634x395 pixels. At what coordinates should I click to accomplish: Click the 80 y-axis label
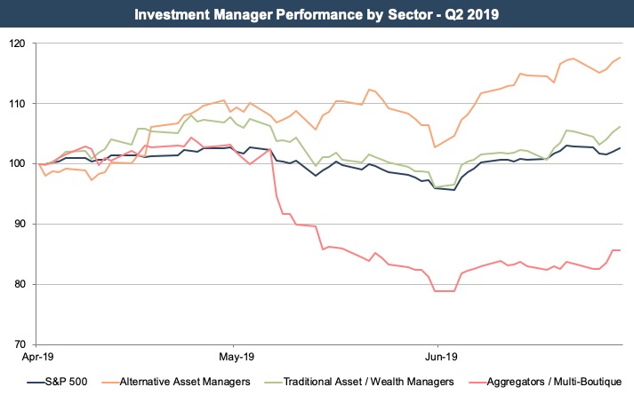click(x=18, y=285)
